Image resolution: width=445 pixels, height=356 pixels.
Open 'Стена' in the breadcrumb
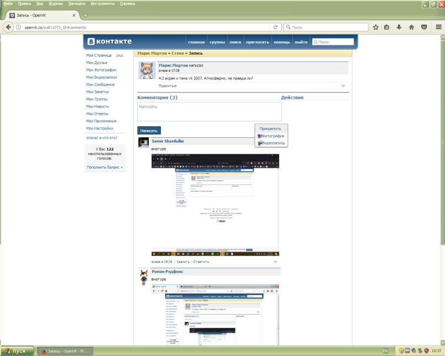pyautogui.click(x=178, y=53)
